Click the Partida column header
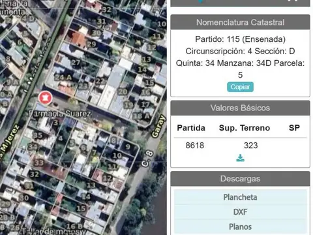This screenshot has height=235, width=313. [x=191, y=128]
